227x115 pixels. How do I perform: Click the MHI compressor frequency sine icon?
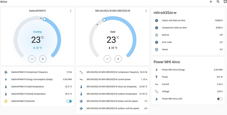(81, 72)
